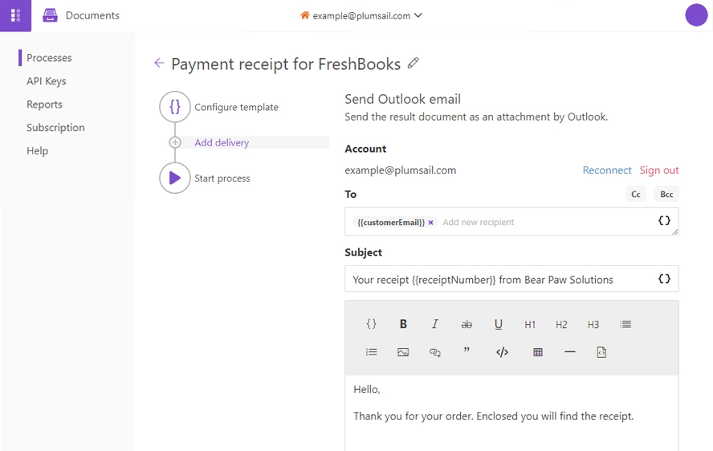Toggle italic formatting
The image size is (713, 451).
(434, 324)
